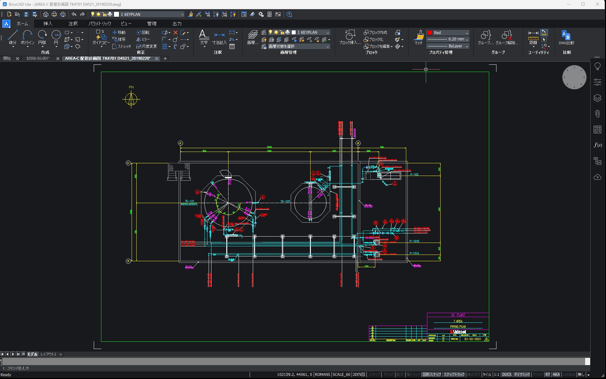Click the グループ解除 ungroup button
This screenshot has height=379, width=606.
[507, 37]
